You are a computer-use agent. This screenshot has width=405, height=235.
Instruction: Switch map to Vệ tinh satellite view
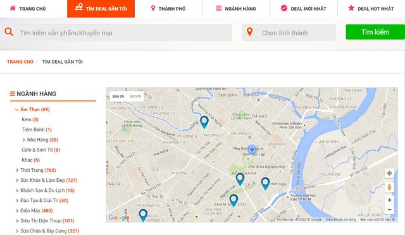pos(135,96)
